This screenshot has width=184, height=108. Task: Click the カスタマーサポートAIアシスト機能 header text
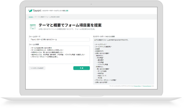(54, 11)
